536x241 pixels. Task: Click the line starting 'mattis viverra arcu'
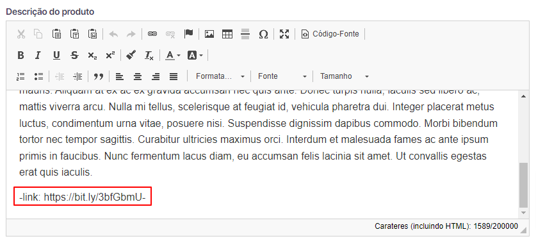257,107
